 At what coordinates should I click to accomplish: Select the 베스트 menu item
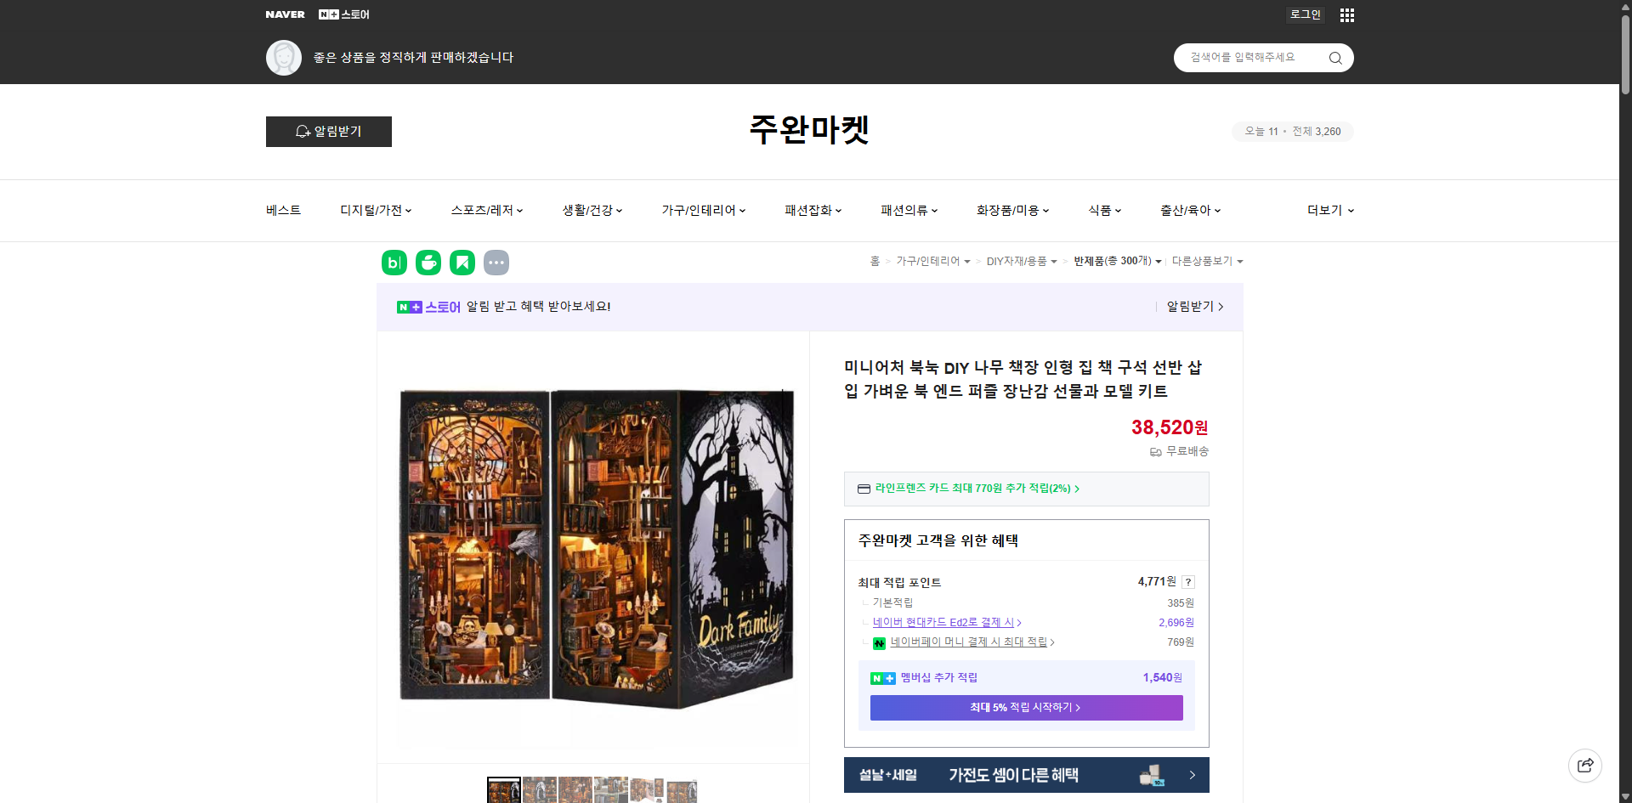[281, 210]
